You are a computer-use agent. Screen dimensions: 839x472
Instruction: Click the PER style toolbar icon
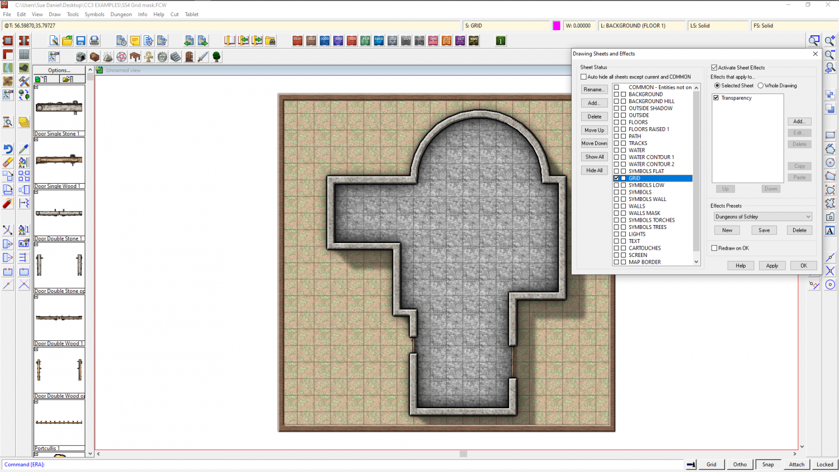click(x=365, y=41)
